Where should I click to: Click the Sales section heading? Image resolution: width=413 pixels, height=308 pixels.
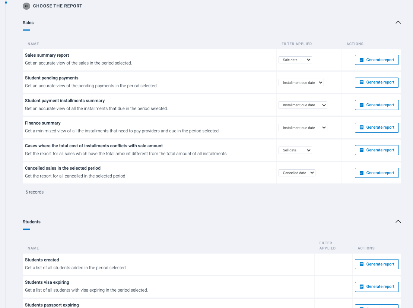28,23
